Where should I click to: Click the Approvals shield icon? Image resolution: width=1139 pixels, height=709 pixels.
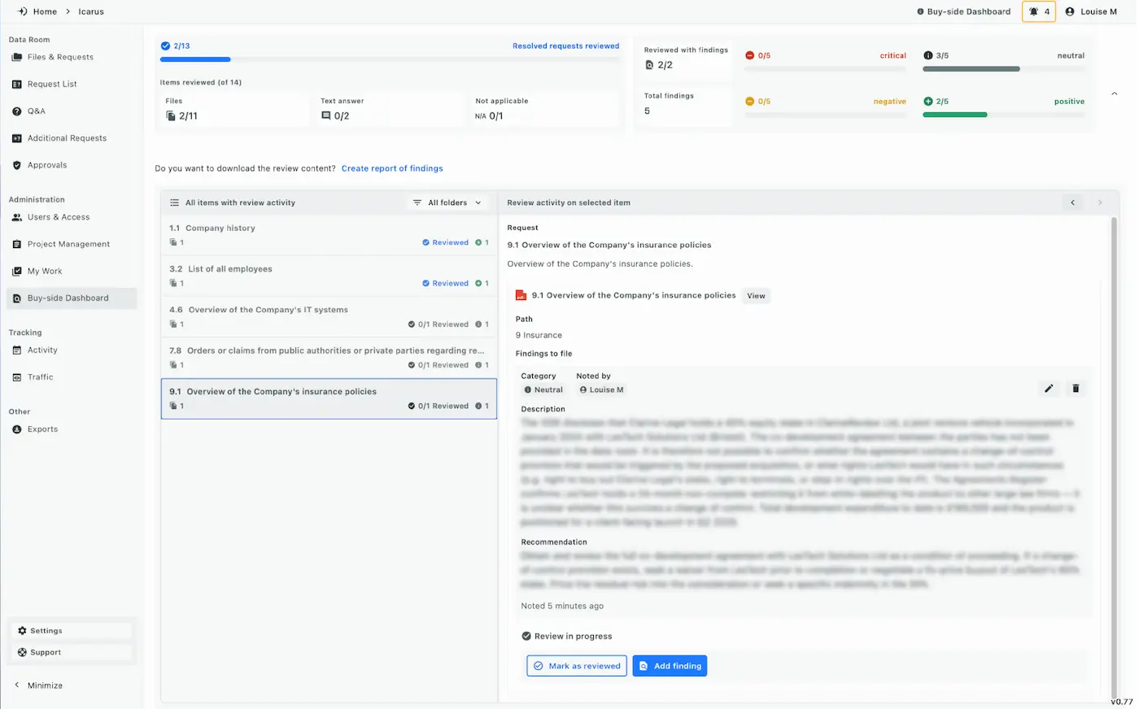tap(17, 165)
